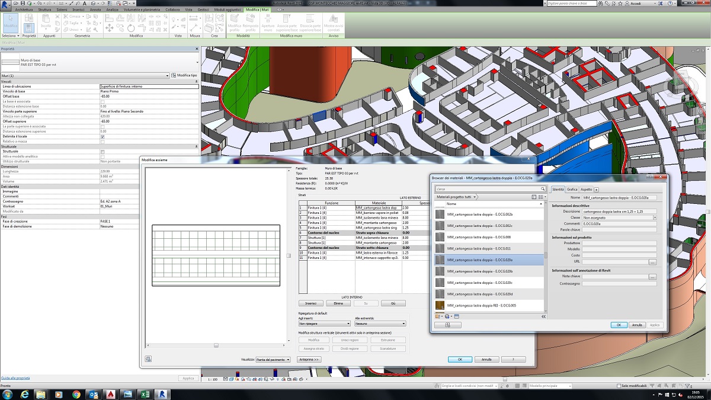
Task: Click the Modifica tipo button
Action: tap(184, 75)
